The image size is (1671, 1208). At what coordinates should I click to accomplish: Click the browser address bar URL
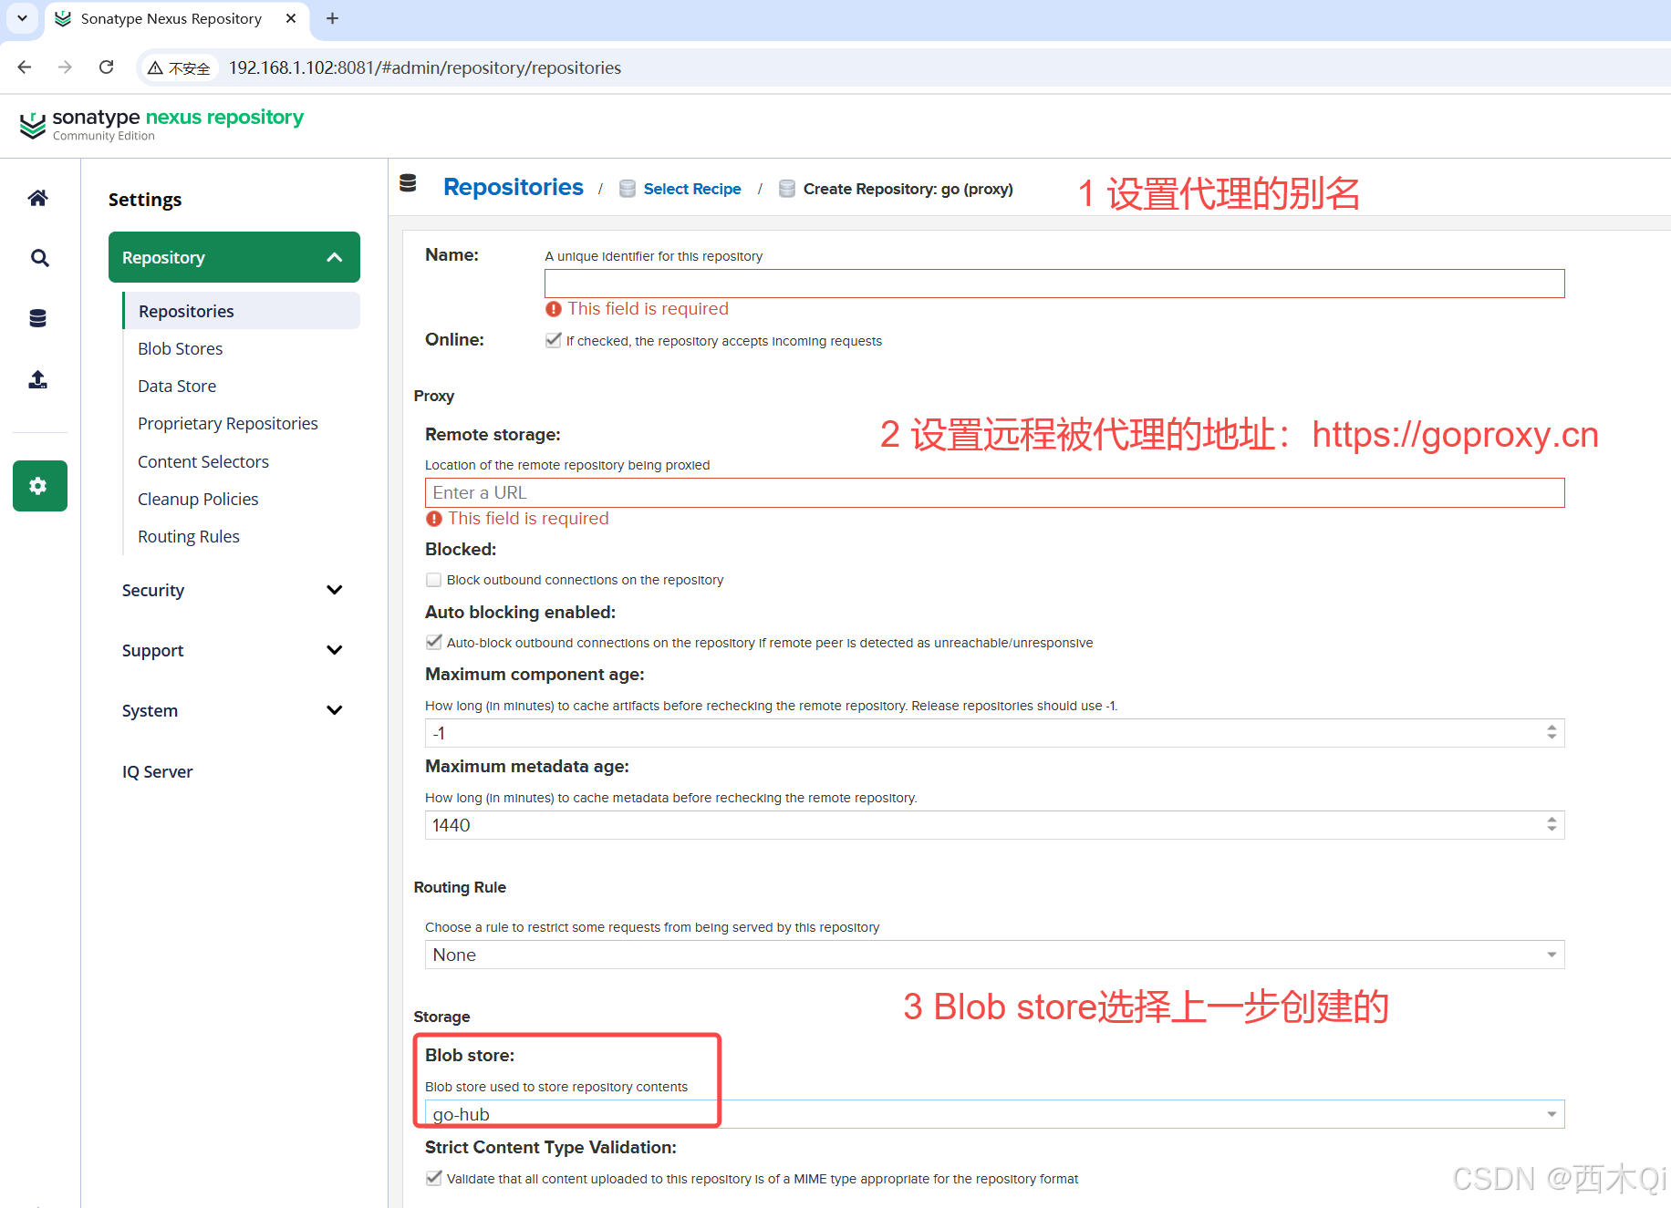click(x=425, y=68)
